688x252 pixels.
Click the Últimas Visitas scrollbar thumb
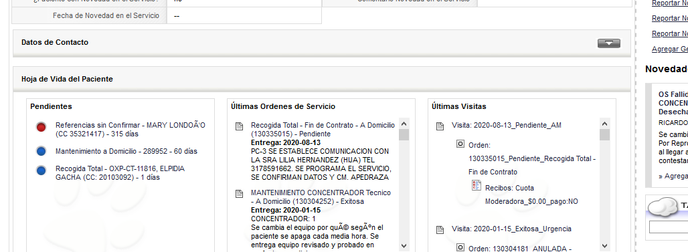(604, 134)
